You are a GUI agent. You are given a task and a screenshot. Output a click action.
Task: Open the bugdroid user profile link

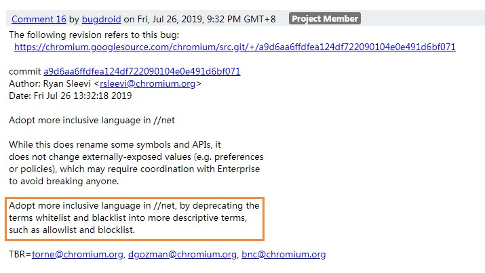point(101,19)
